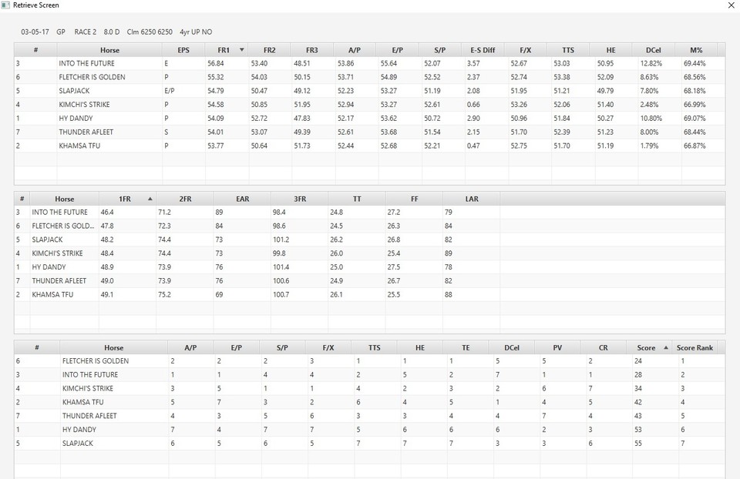740x479 pixels.
Task: Click the FR1 column descending sort arrow
Action: (242, 50)
